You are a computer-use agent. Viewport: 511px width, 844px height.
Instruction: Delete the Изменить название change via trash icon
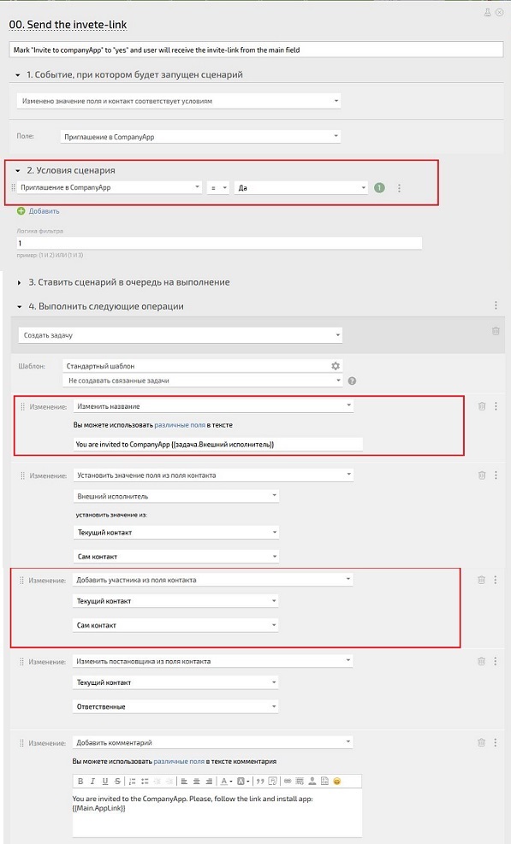point(482,406)
